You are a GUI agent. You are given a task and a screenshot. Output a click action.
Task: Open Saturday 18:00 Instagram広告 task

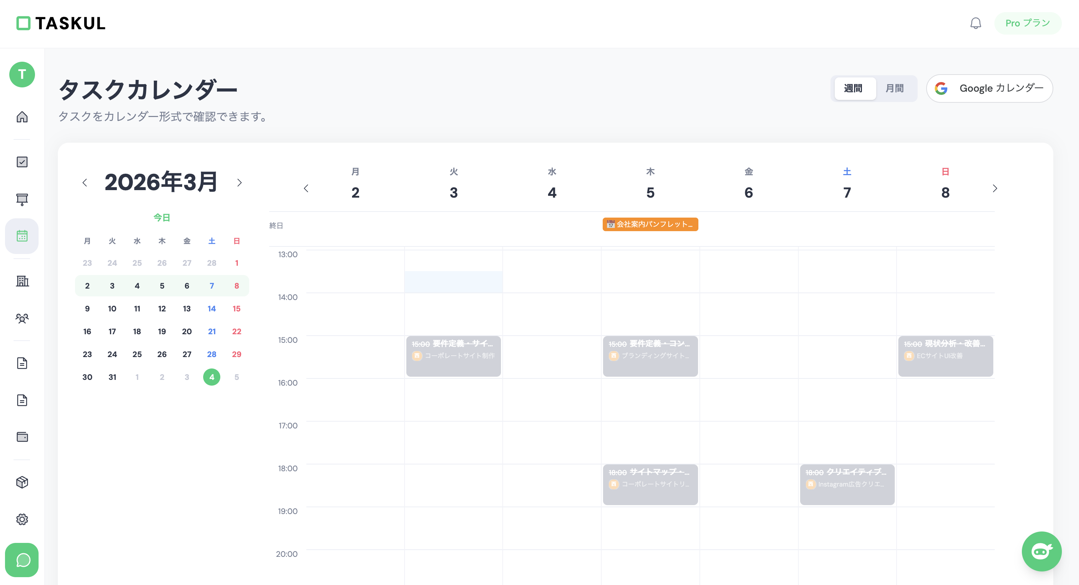[x=847, y=484]
